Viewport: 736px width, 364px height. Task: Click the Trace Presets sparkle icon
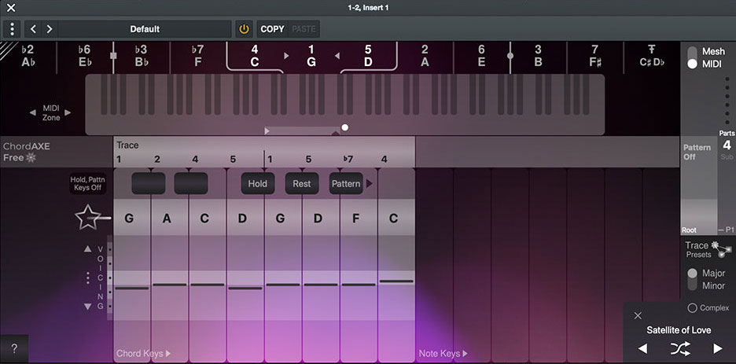(x=716, y=246)
